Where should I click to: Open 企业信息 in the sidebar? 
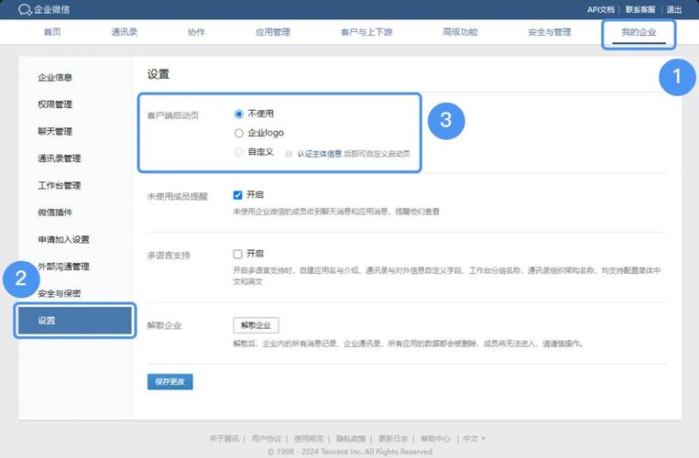(x=55, y=78)
